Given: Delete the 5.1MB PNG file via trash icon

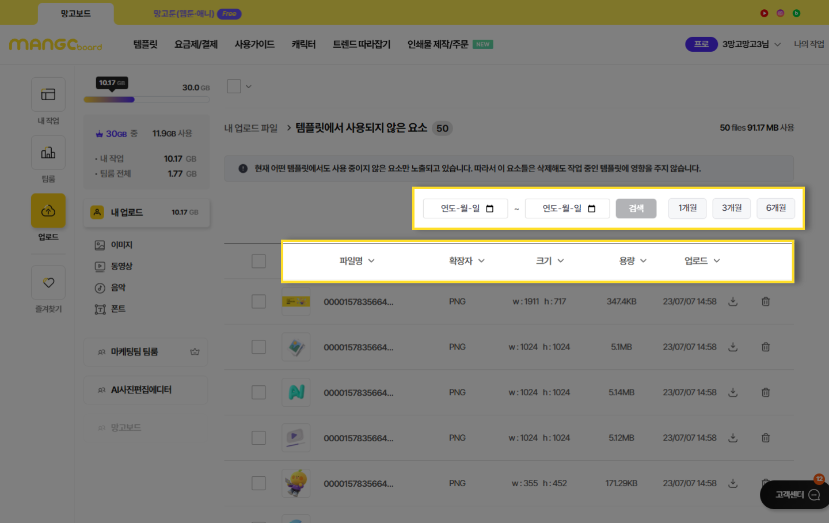Looking at the screenshot, I should (766, 347).
